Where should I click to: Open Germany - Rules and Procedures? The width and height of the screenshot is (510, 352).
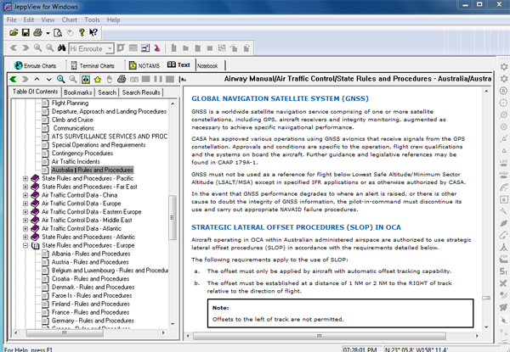point(93,321)
